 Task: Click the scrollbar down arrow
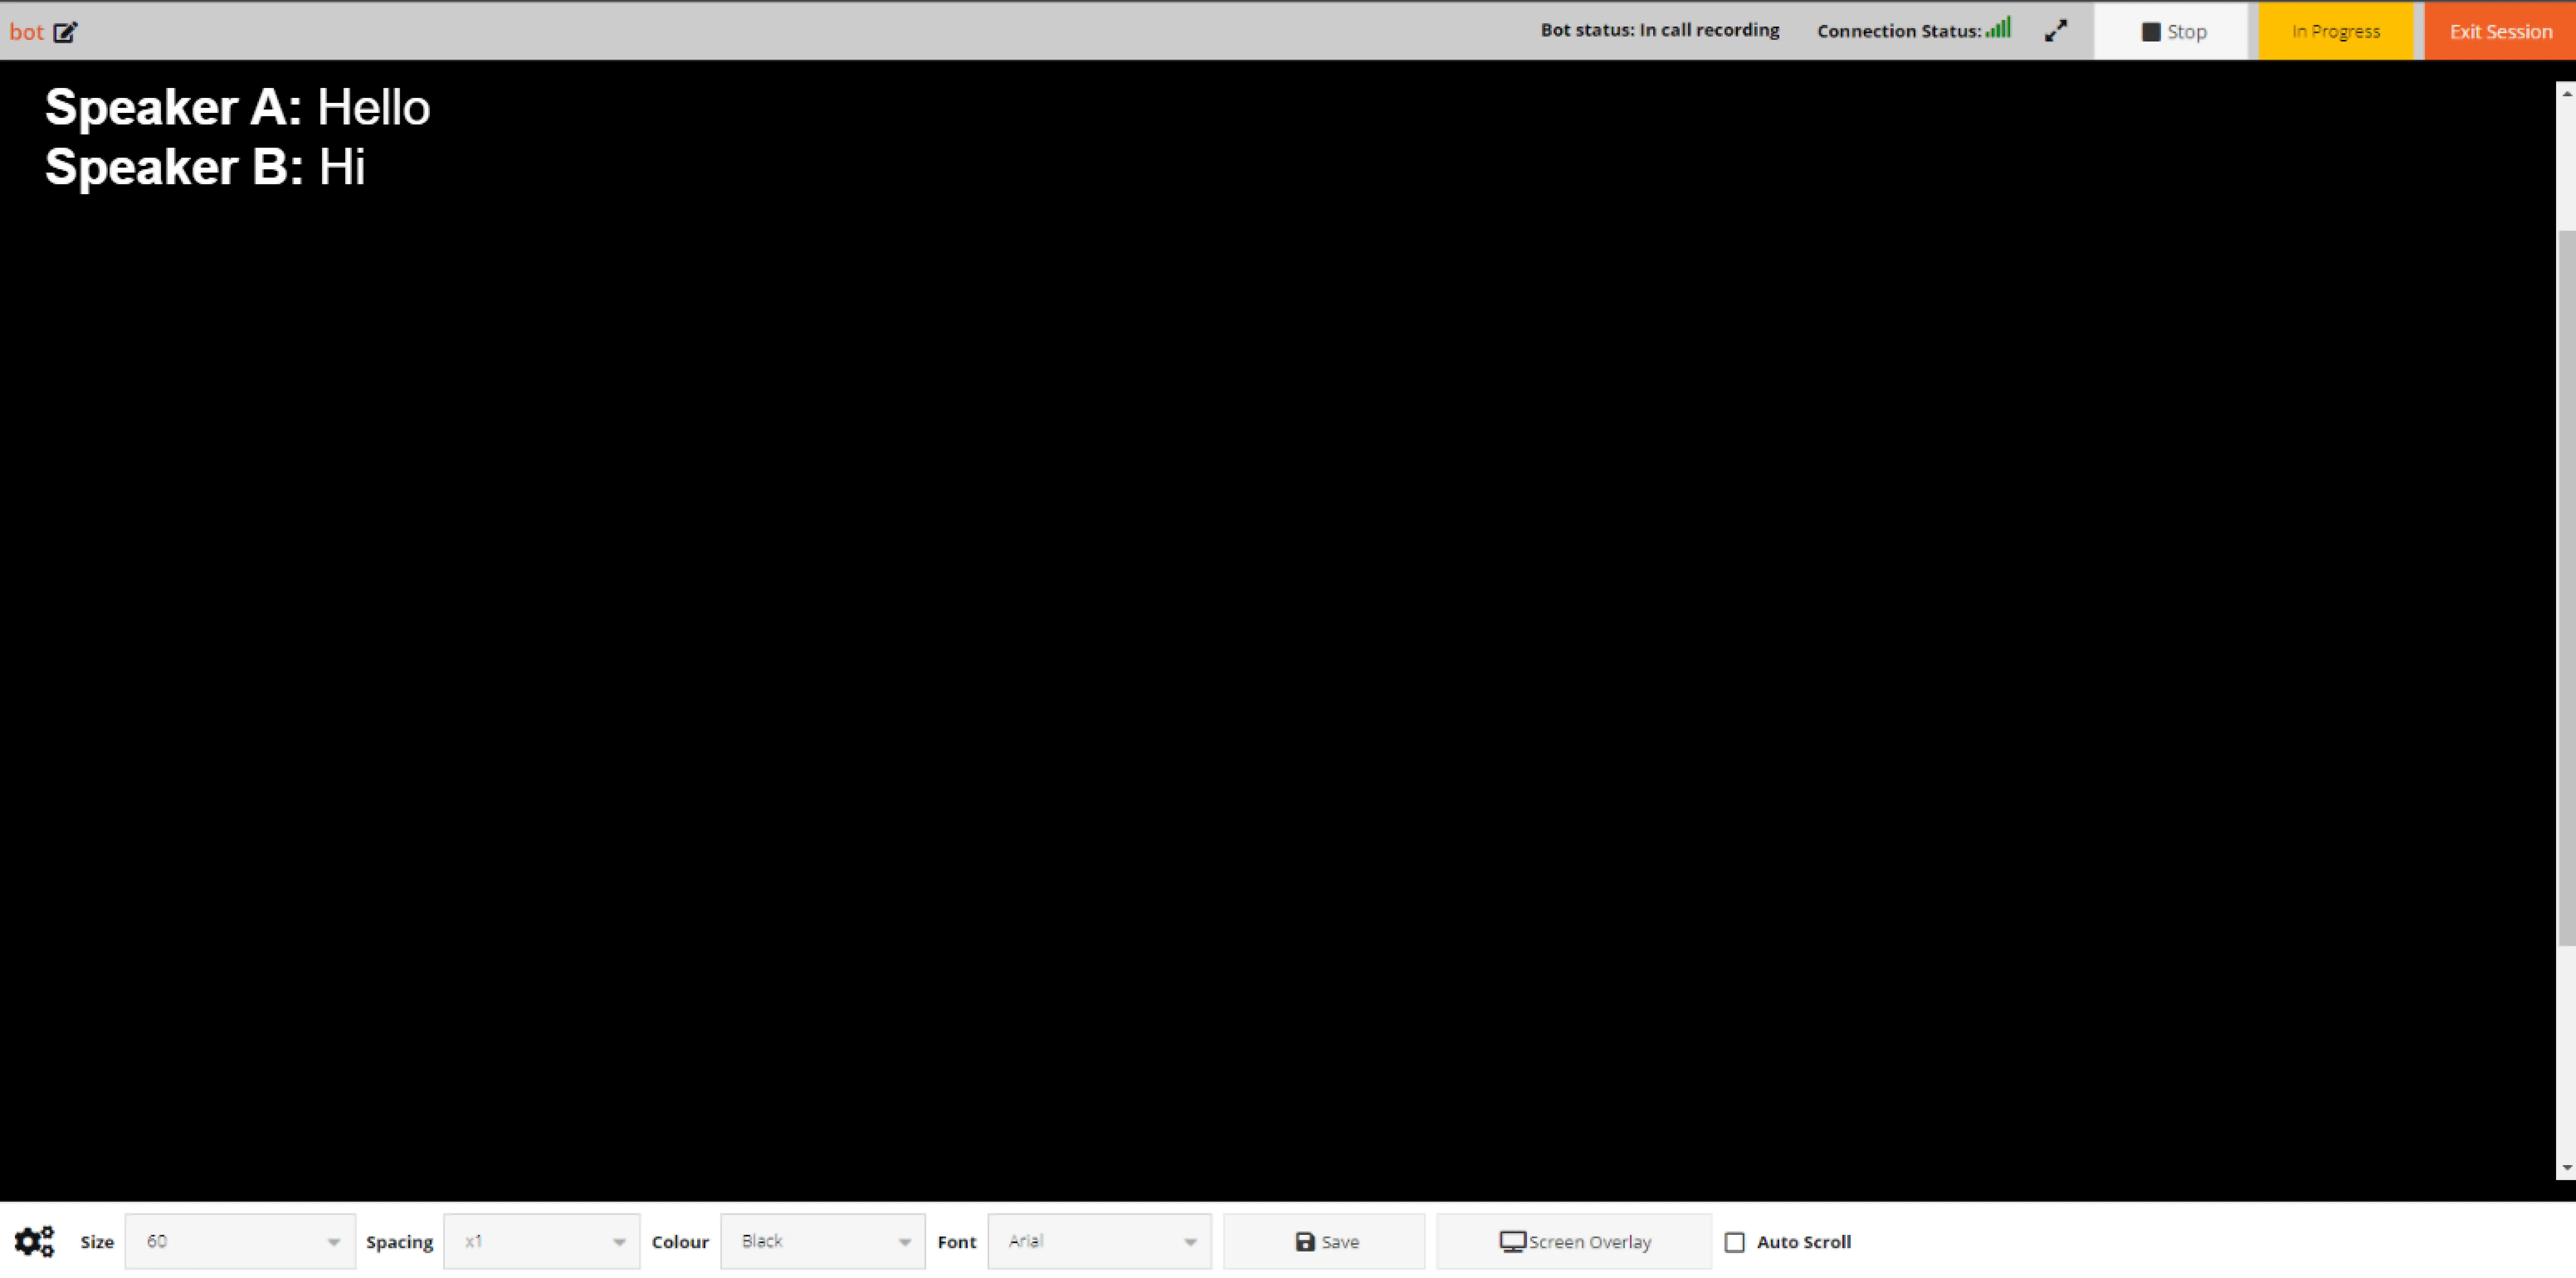[2566, 1168]
